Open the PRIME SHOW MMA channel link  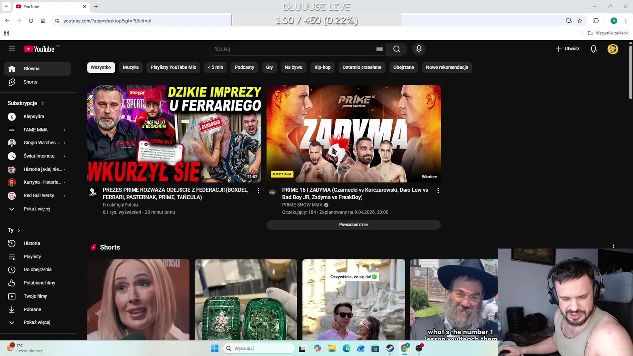pyautogui.click(x=302, y=205)
